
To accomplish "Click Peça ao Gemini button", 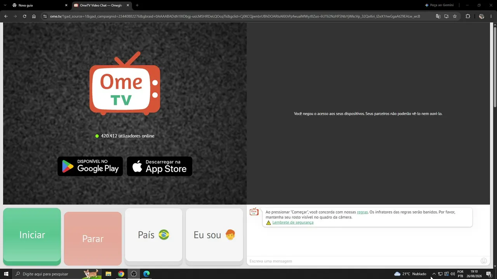I will click(439, 5).
